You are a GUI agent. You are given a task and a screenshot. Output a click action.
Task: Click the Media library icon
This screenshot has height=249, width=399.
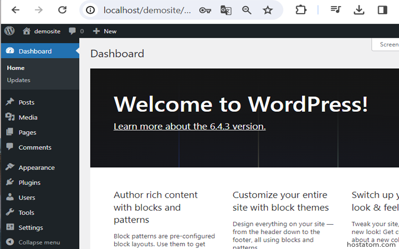tap(10, 117)
